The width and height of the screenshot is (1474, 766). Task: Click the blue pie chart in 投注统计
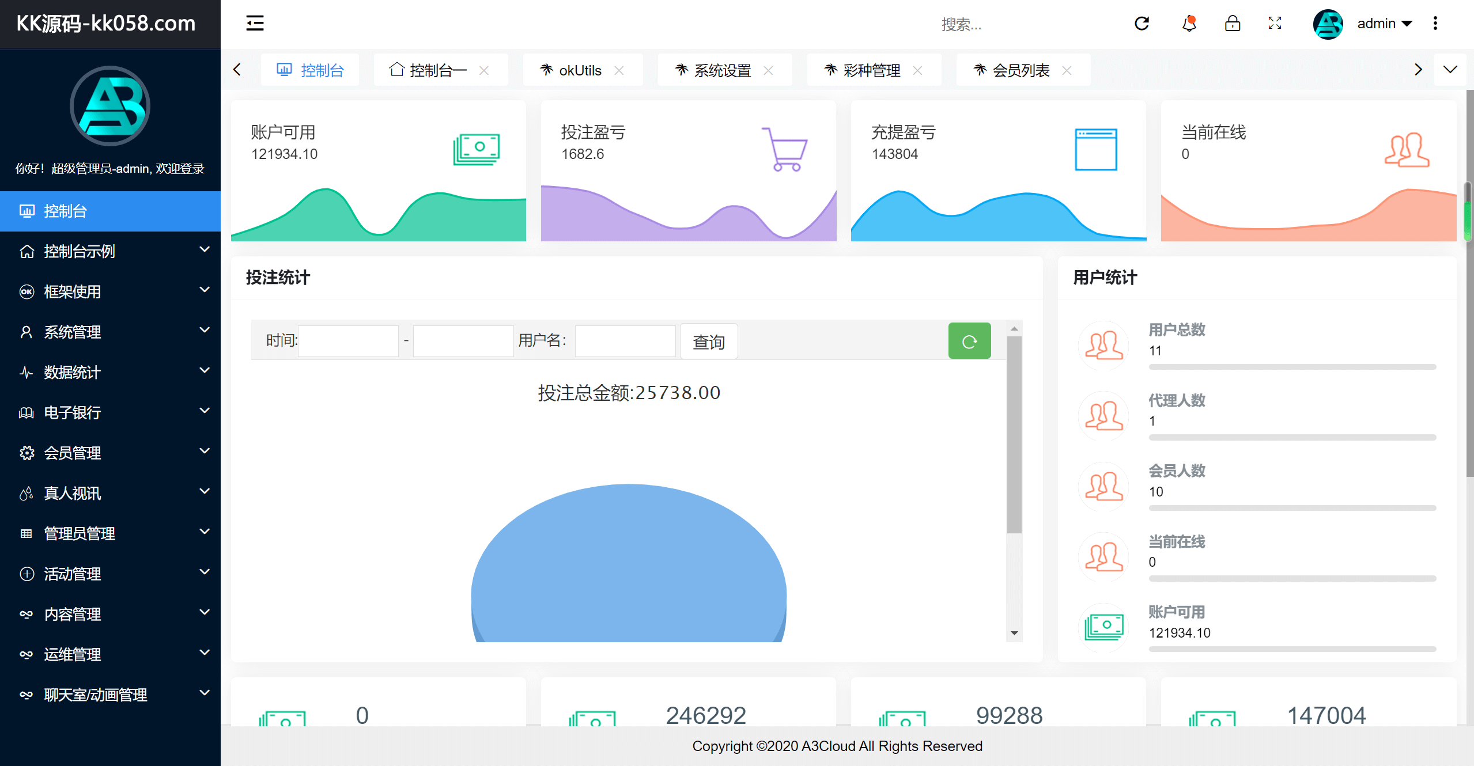[x=629, y=563]
